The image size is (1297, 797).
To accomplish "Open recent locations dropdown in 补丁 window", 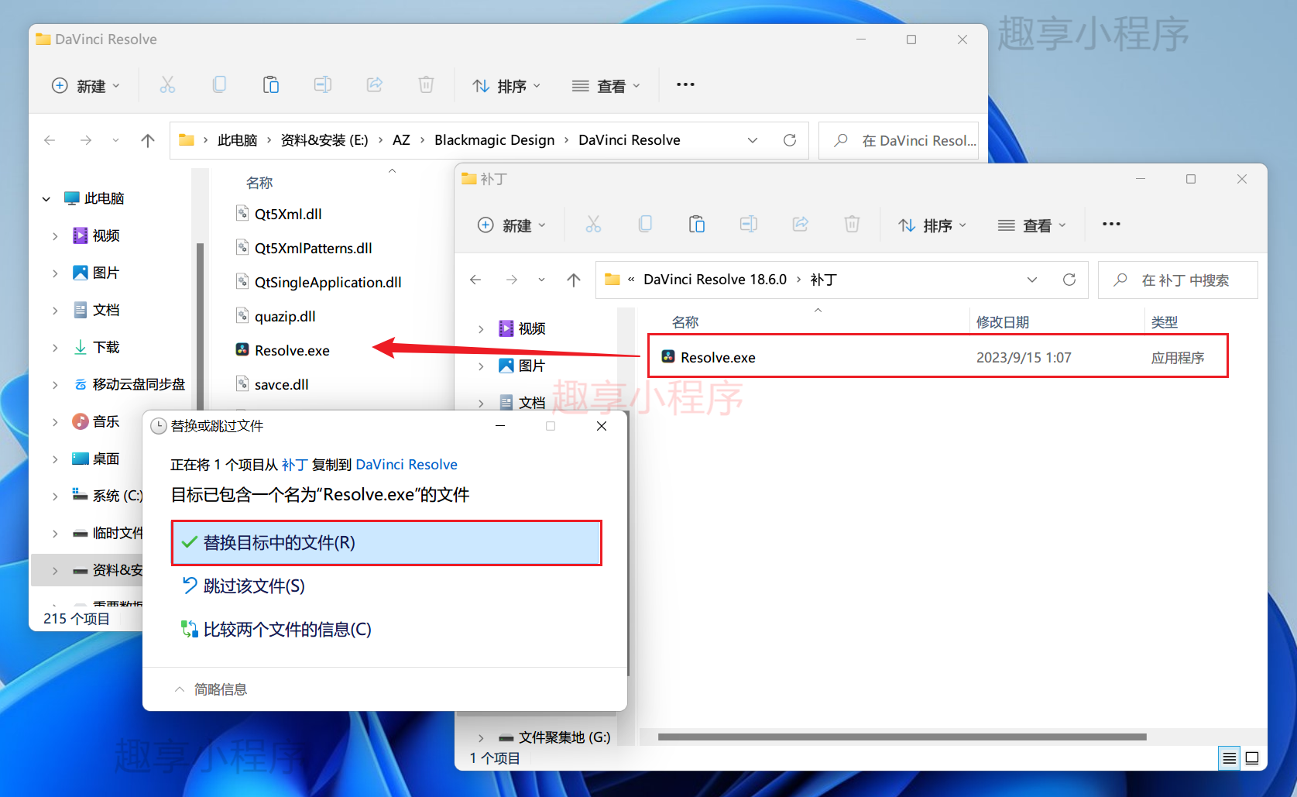I will 541,280.
